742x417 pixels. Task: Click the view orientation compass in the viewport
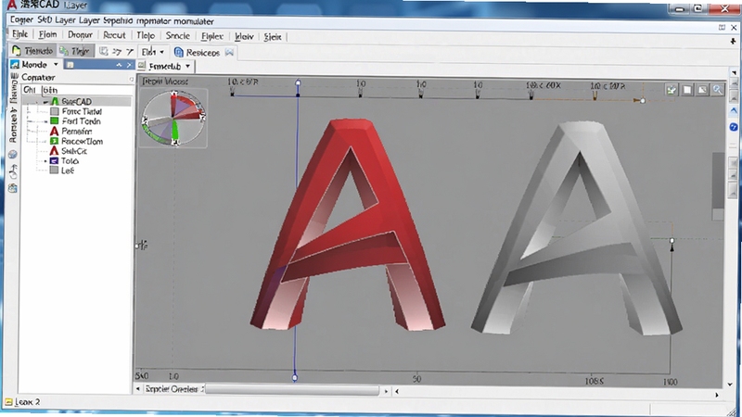tap(174, 119)
